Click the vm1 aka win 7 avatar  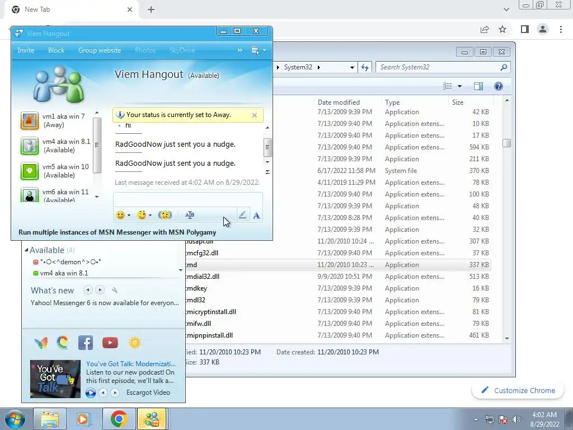coord(30,121)
